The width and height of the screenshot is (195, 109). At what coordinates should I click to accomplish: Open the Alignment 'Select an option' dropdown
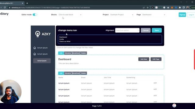tap(127, 30)
